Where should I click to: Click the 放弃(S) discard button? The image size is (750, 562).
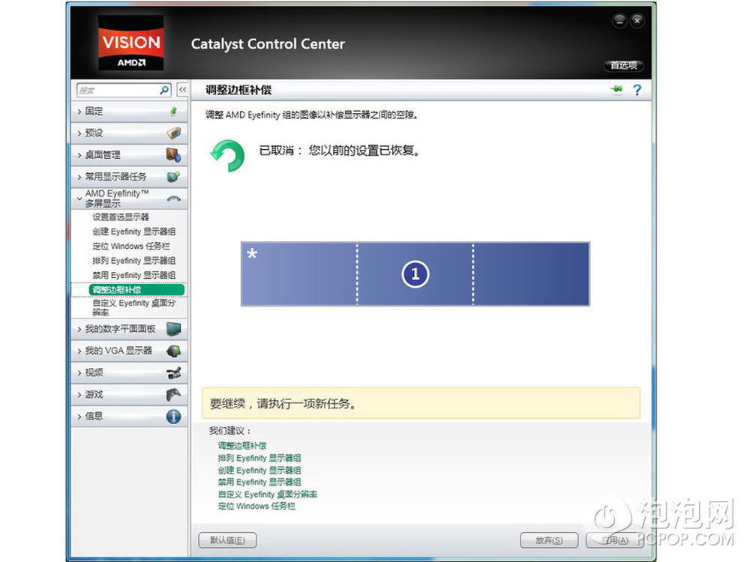pos(549,540)
